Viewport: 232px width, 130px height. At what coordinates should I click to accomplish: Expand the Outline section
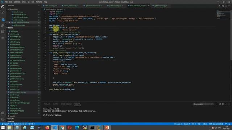11,119
